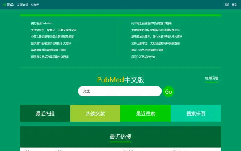Image resolution: width=241 pixels, height=151 pixels.
Task: Click the 最近热搜 section heading below tabs
Action: 120,137
